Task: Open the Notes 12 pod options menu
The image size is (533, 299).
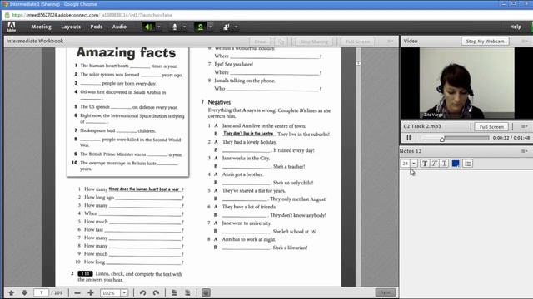Action: [x=525, y=151]
